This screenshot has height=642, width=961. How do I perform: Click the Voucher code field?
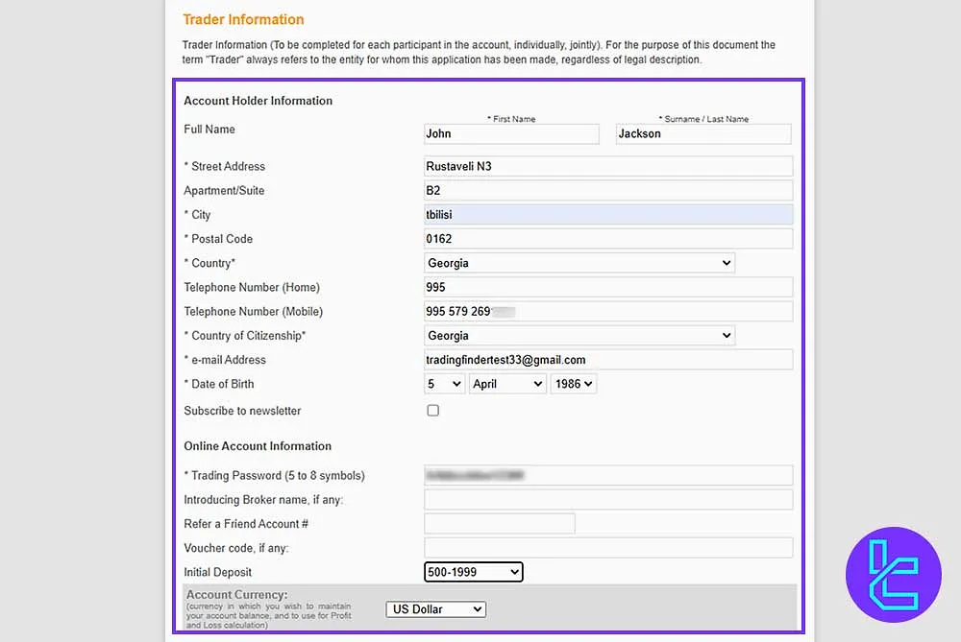608,548
